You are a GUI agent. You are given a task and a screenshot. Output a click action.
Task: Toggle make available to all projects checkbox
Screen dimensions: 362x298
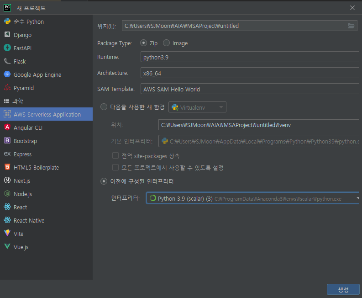pos(115,167)
